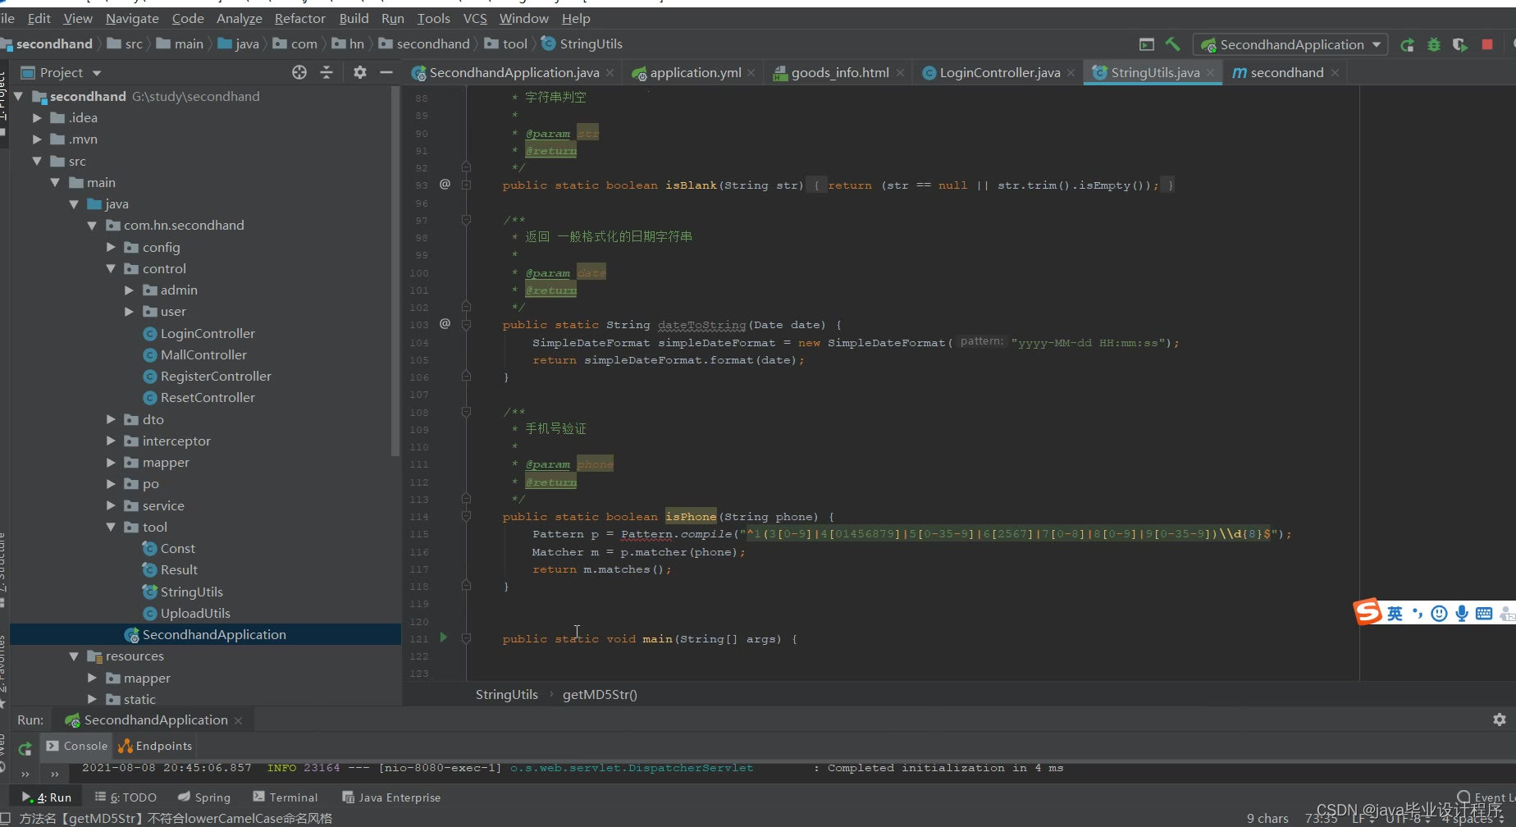Click getMD5Str() in the bottom breadcrumb bar
This screenshot has width=1516, height=827.
[600, 694]
